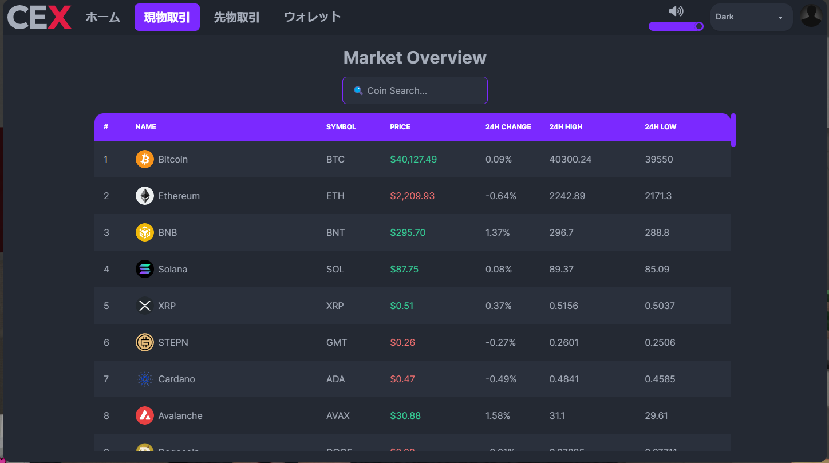The image size is (829, 463).
Task: Click the Market Overview heading
Action: click(415, 57)
